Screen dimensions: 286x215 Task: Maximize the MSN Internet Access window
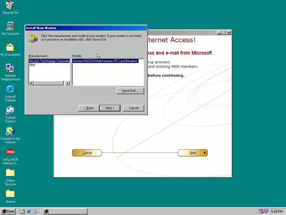pyautogui.click(x=224, y=33)
